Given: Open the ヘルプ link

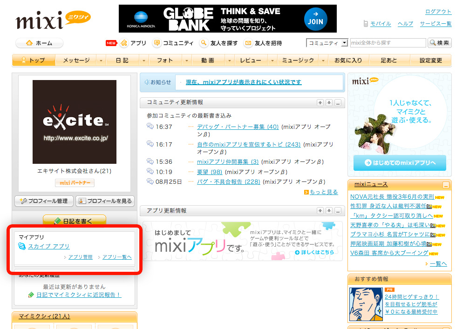Looking at the screenshot, I should (405, 24).
